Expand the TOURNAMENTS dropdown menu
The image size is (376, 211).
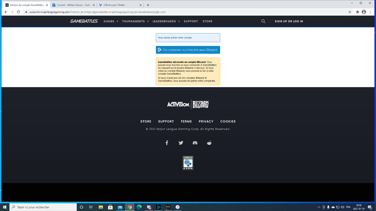point(135,21)
